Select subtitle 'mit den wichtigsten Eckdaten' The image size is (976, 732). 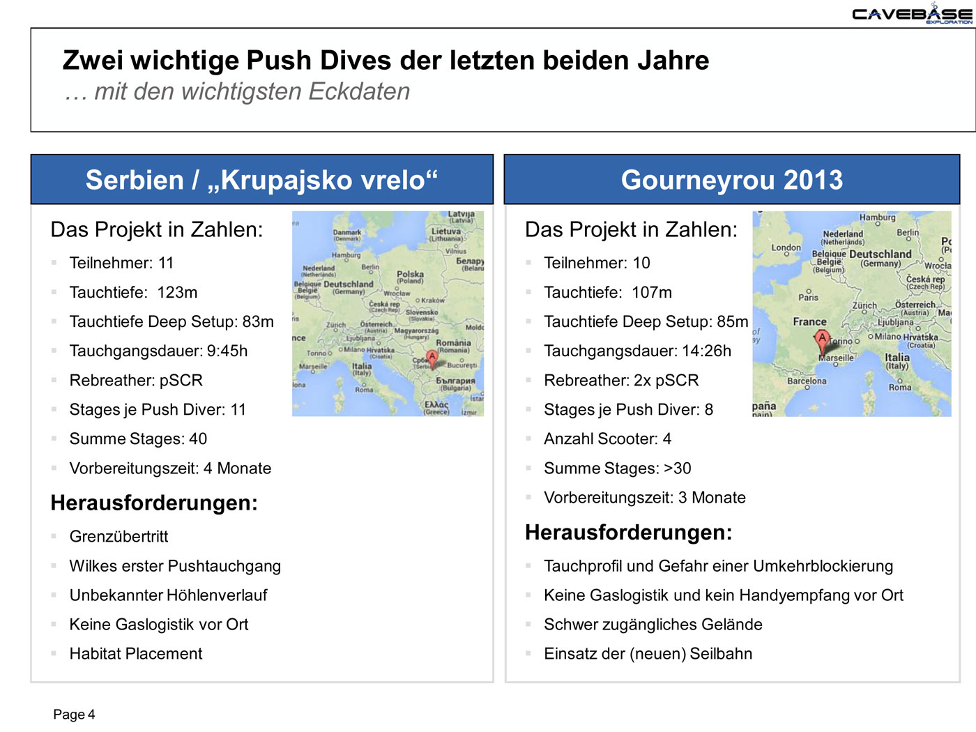coord(237,91)
